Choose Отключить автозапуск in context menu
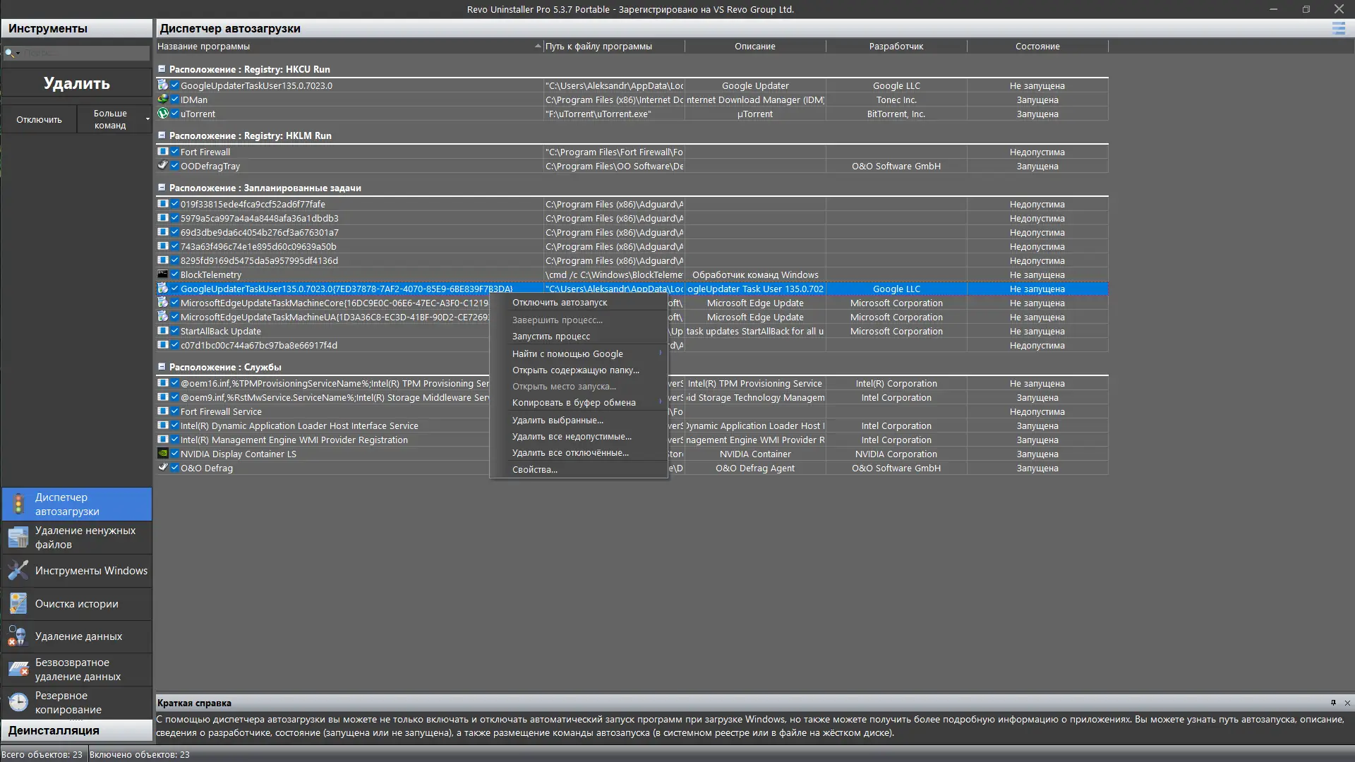This screenshot has width=1355, height=762. tap(560, 303)
